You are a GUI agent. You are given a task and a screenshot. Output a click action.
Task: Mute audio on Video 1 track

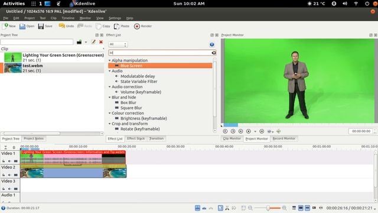tap(9, 161)
